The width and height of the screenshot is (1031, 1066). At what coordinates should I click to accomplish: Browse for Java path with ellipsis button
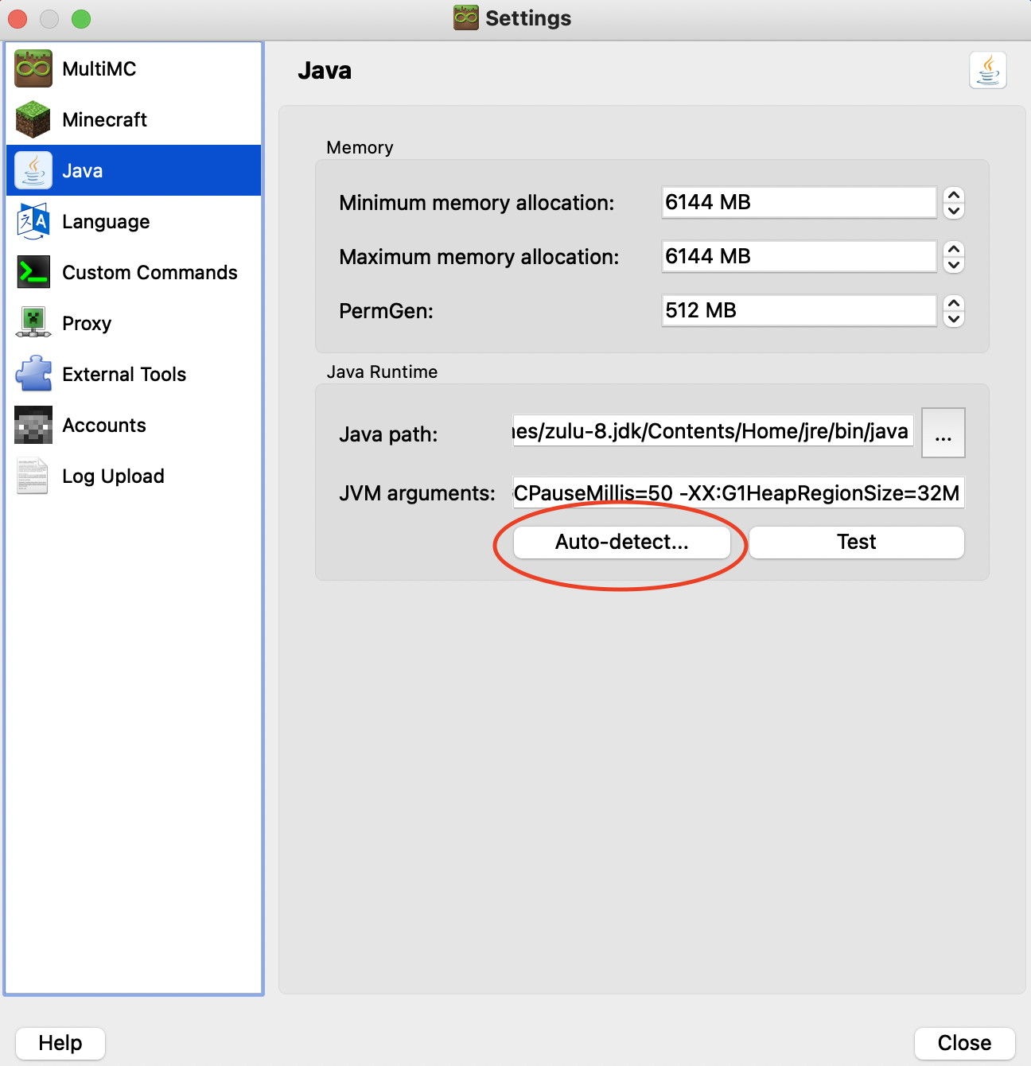tap(943, 433)
